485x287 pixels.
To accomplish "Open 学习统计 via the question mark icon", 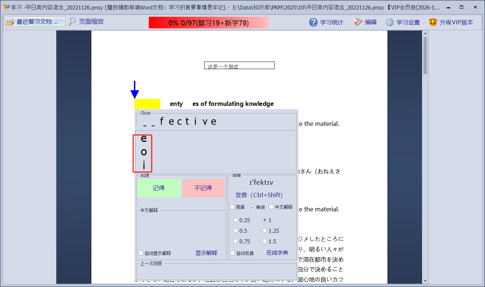I will point(313,22).
